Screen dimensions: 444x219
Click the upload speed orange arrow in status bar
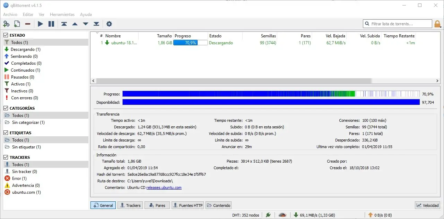(x=370, y=215)
